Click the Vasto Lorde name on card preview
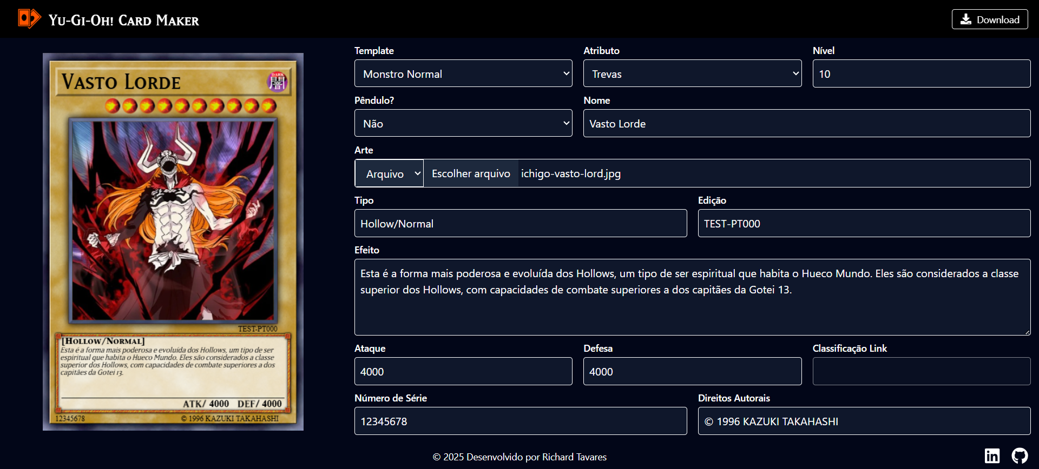 pos(121,82)
